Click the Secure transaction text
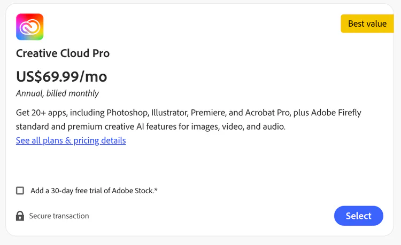 coord(59,216)
